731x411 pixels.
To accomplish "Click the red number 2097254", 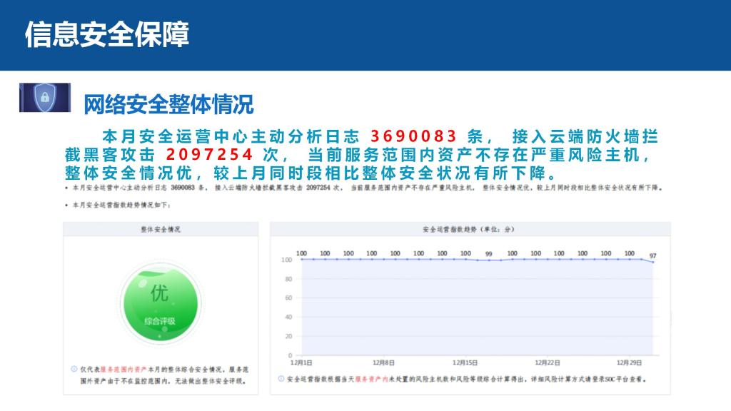I will coord(209,155).
